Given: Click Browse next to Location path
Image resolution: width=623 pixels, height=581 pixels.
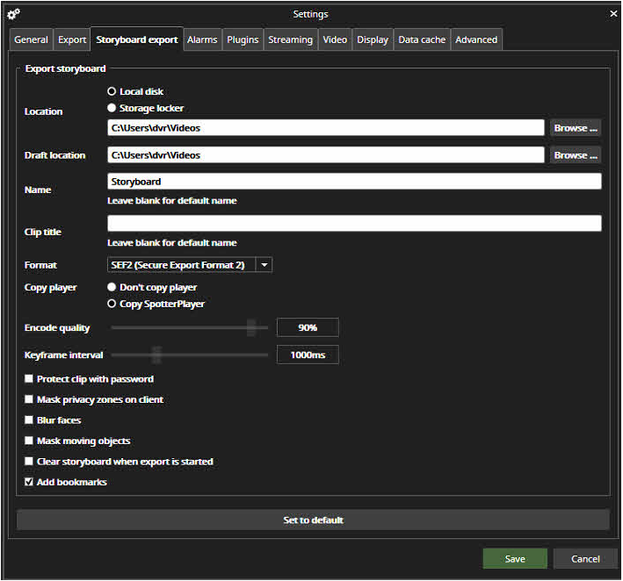Looking at the screenshot, I should tap(576, 128).
